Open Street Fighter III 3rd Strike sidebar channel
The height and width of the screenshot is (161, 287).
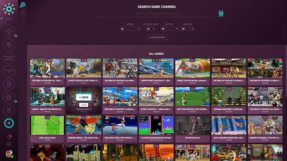tap(9, 32)
